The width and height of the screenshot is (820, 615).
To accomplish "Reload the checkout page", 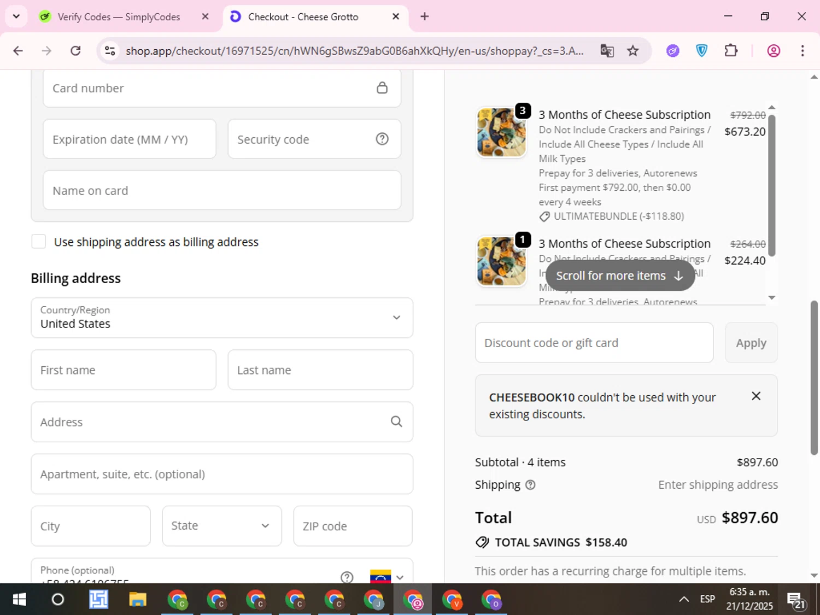I will 75,51.
